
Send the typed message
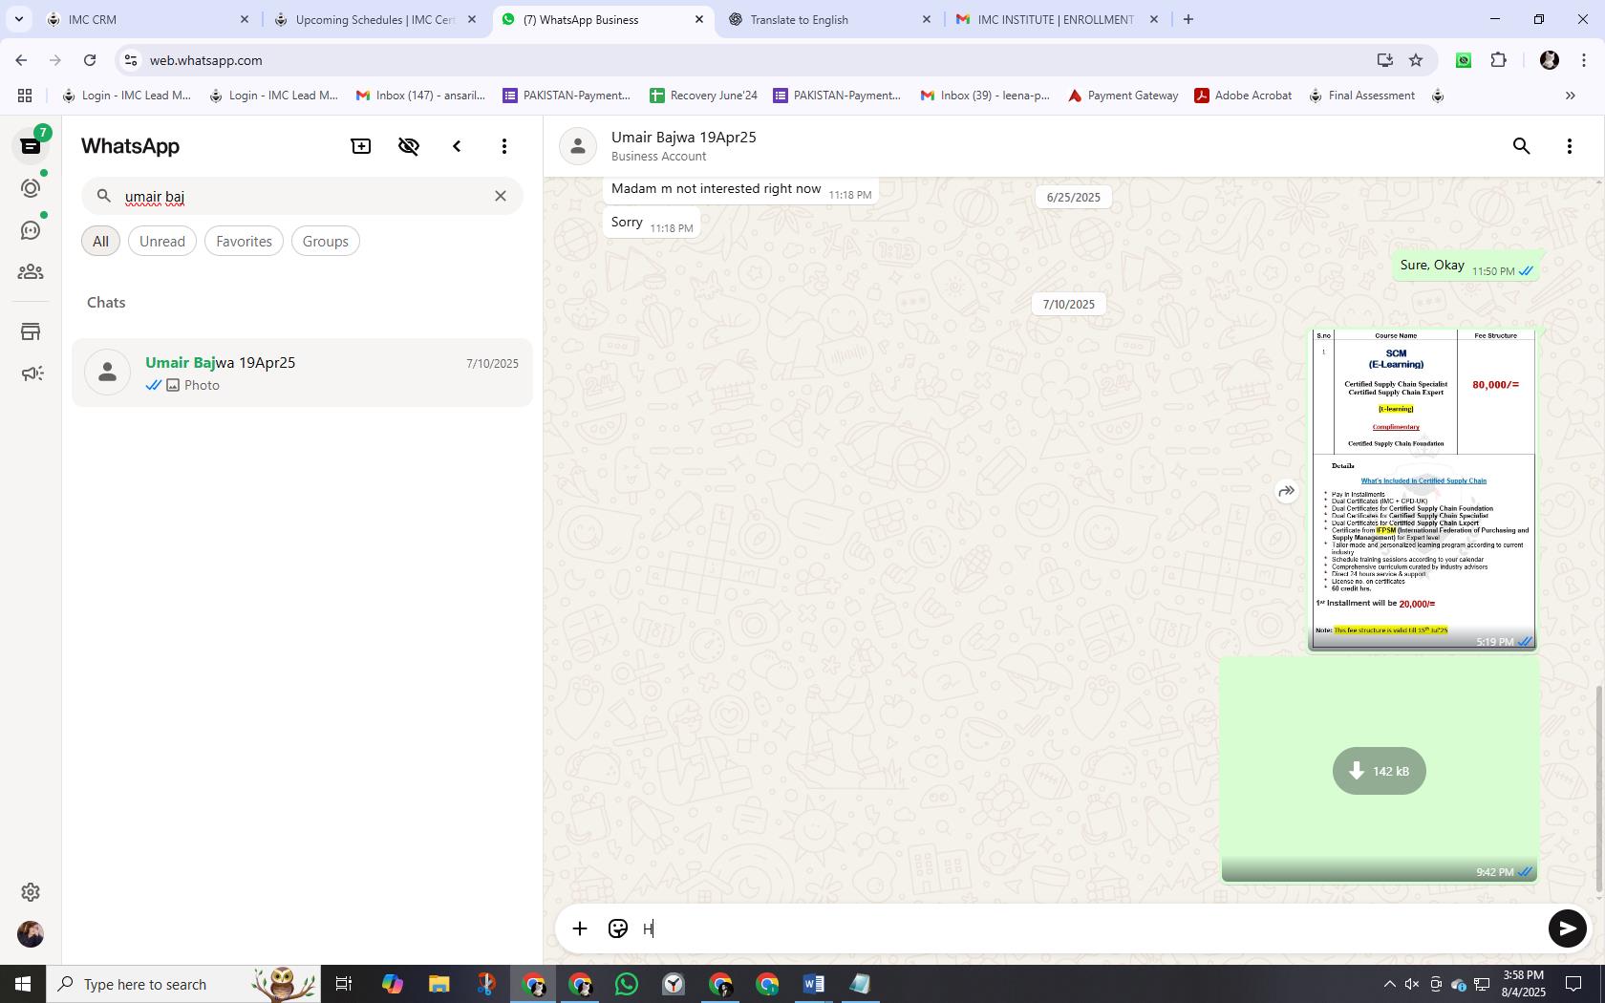coord(1567,928)
